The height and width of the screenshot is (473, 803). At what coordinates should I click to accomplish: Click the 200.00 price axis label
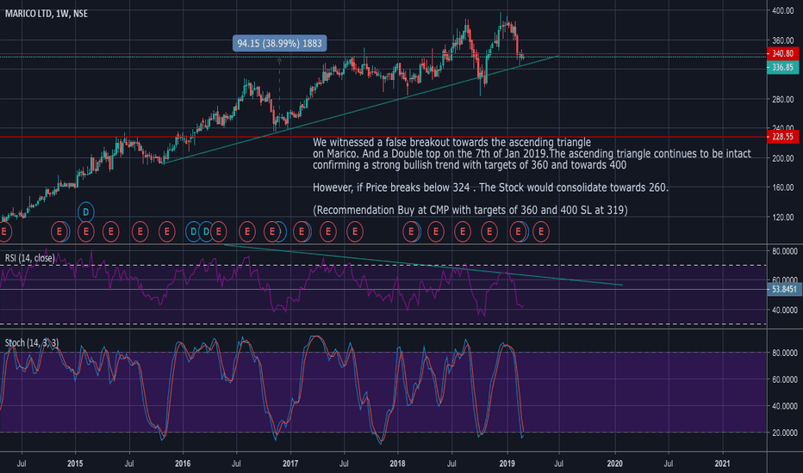[x=783, y=158]
